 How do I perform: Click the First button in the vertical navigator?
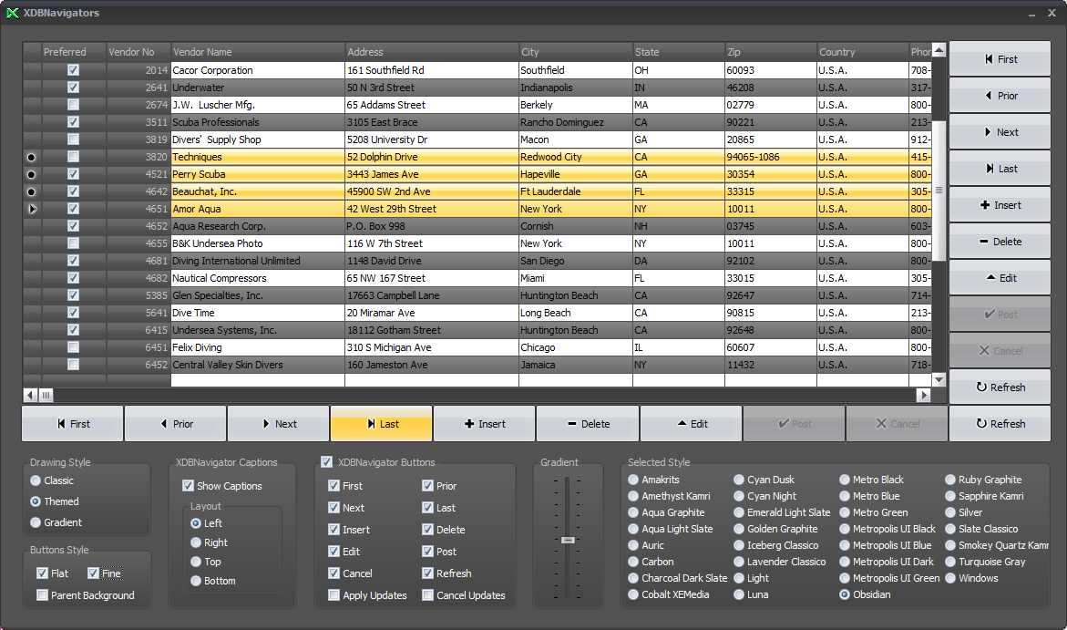(1000, 59)
